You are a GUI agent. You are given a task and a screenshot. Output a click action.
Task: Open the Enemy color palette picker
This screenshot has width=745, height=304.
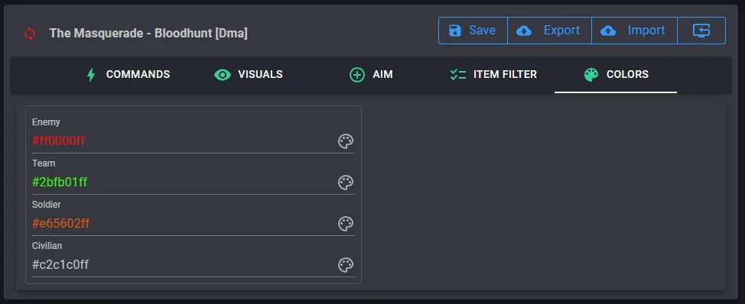coord(346,141)
